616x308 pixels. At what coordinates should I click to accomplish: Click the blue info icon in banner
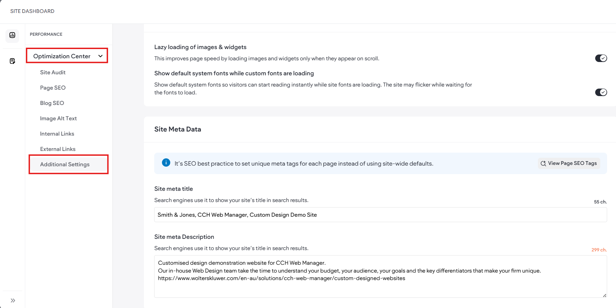[x=166, y=163]
